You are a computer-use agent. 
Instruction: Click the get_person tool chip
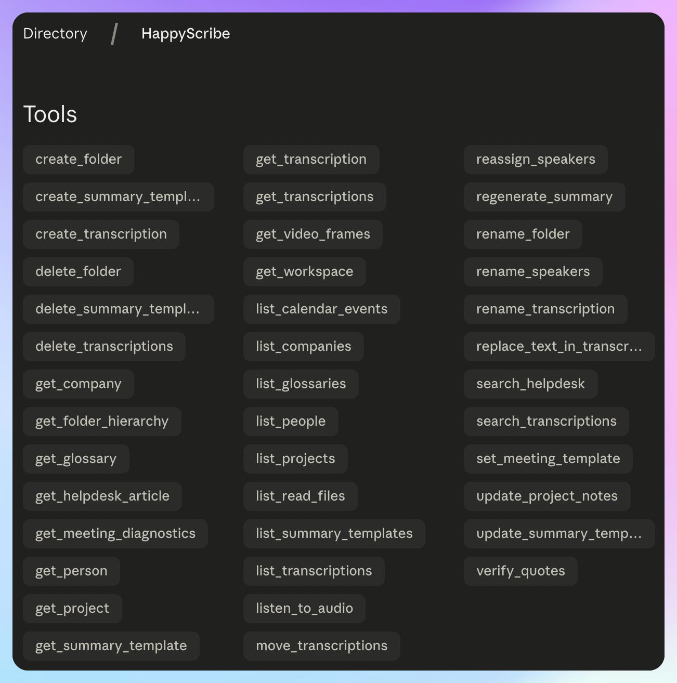pos(71,571)
